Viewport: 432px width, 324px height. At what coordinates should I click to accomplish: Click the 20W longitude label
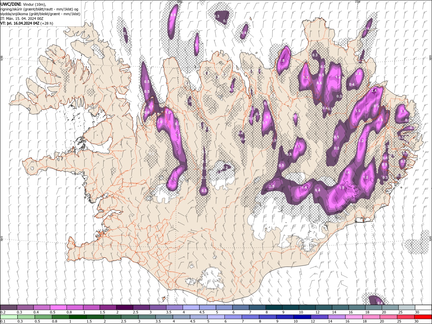pyautogui.click(x=179, y=2)
